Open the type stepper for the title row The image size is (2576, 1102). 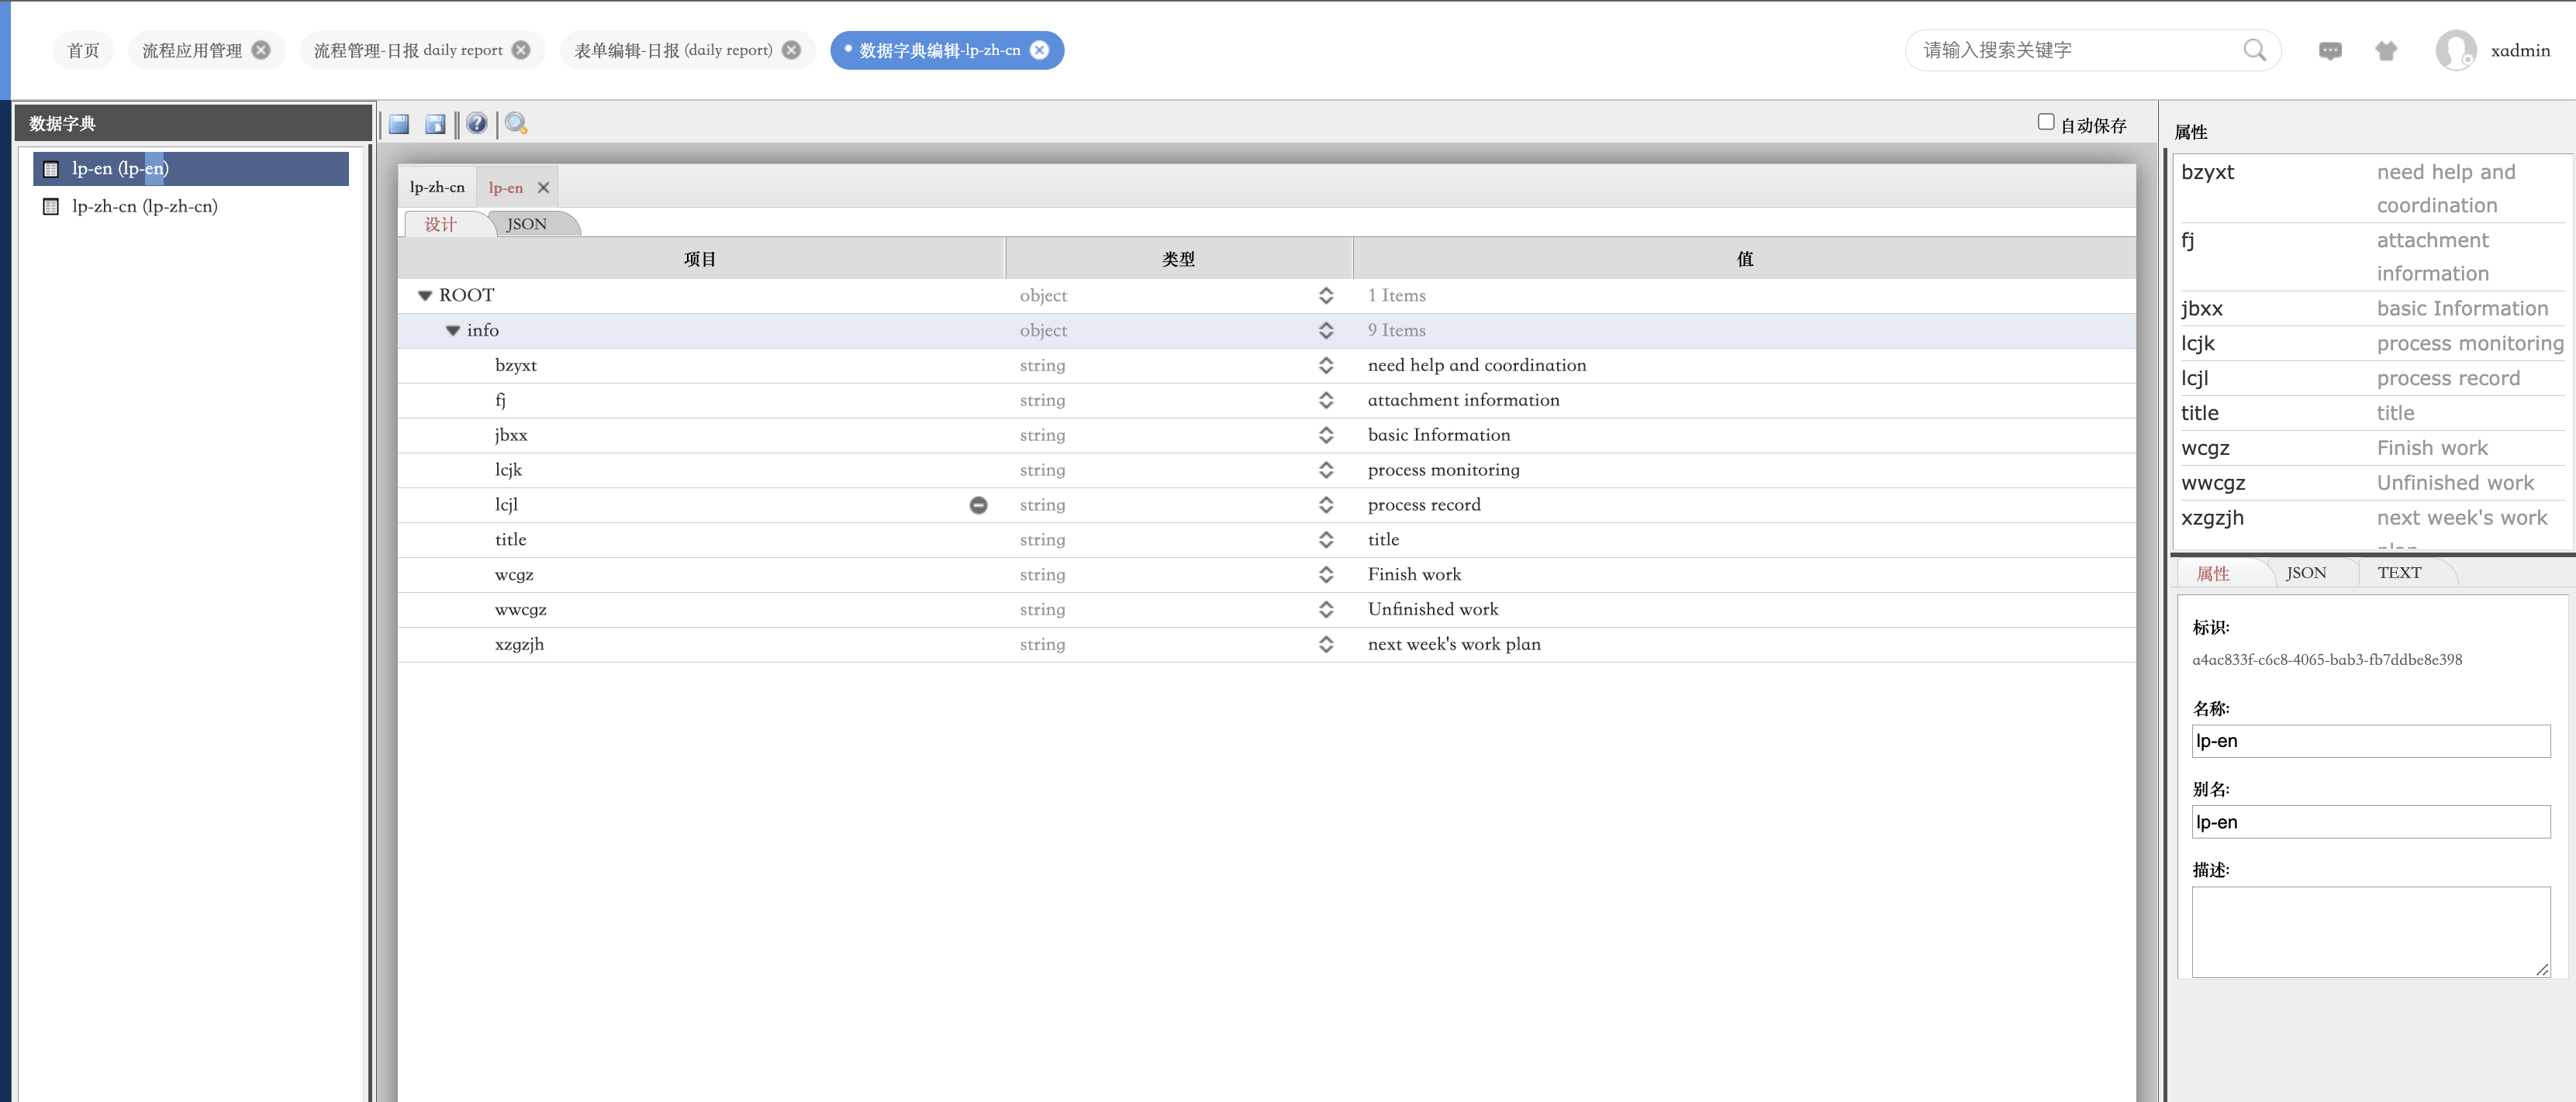tap(1325, 539)
